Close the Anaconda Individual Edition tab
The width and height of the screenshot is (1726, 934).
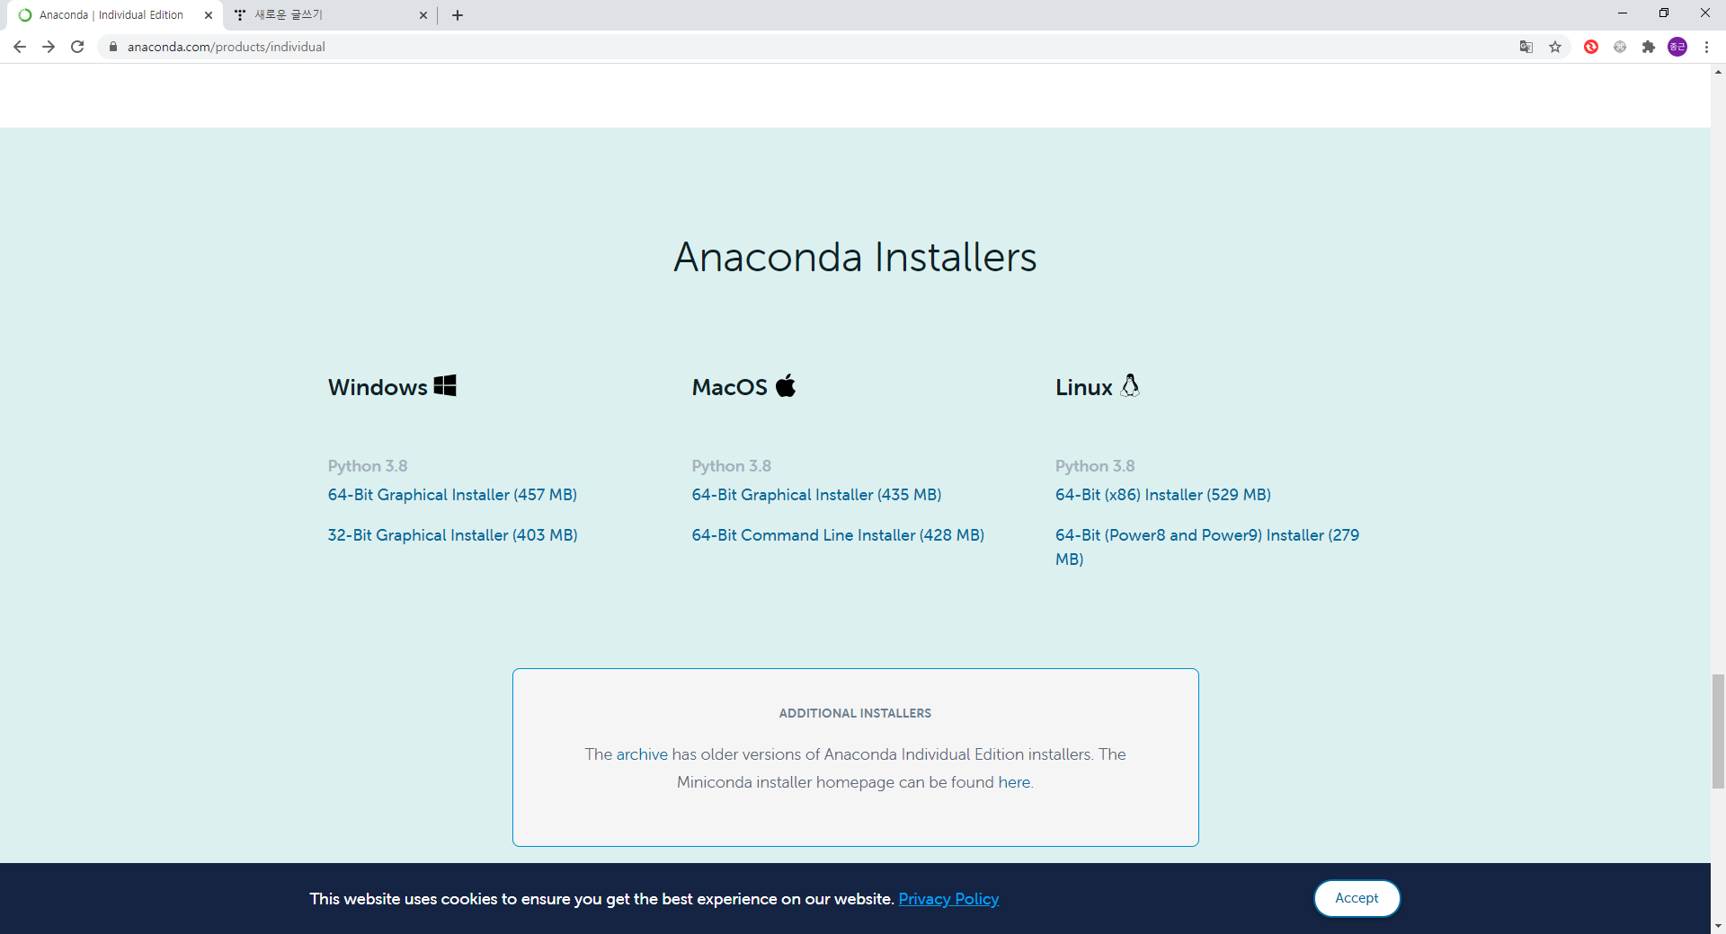(x=209, y=15)
